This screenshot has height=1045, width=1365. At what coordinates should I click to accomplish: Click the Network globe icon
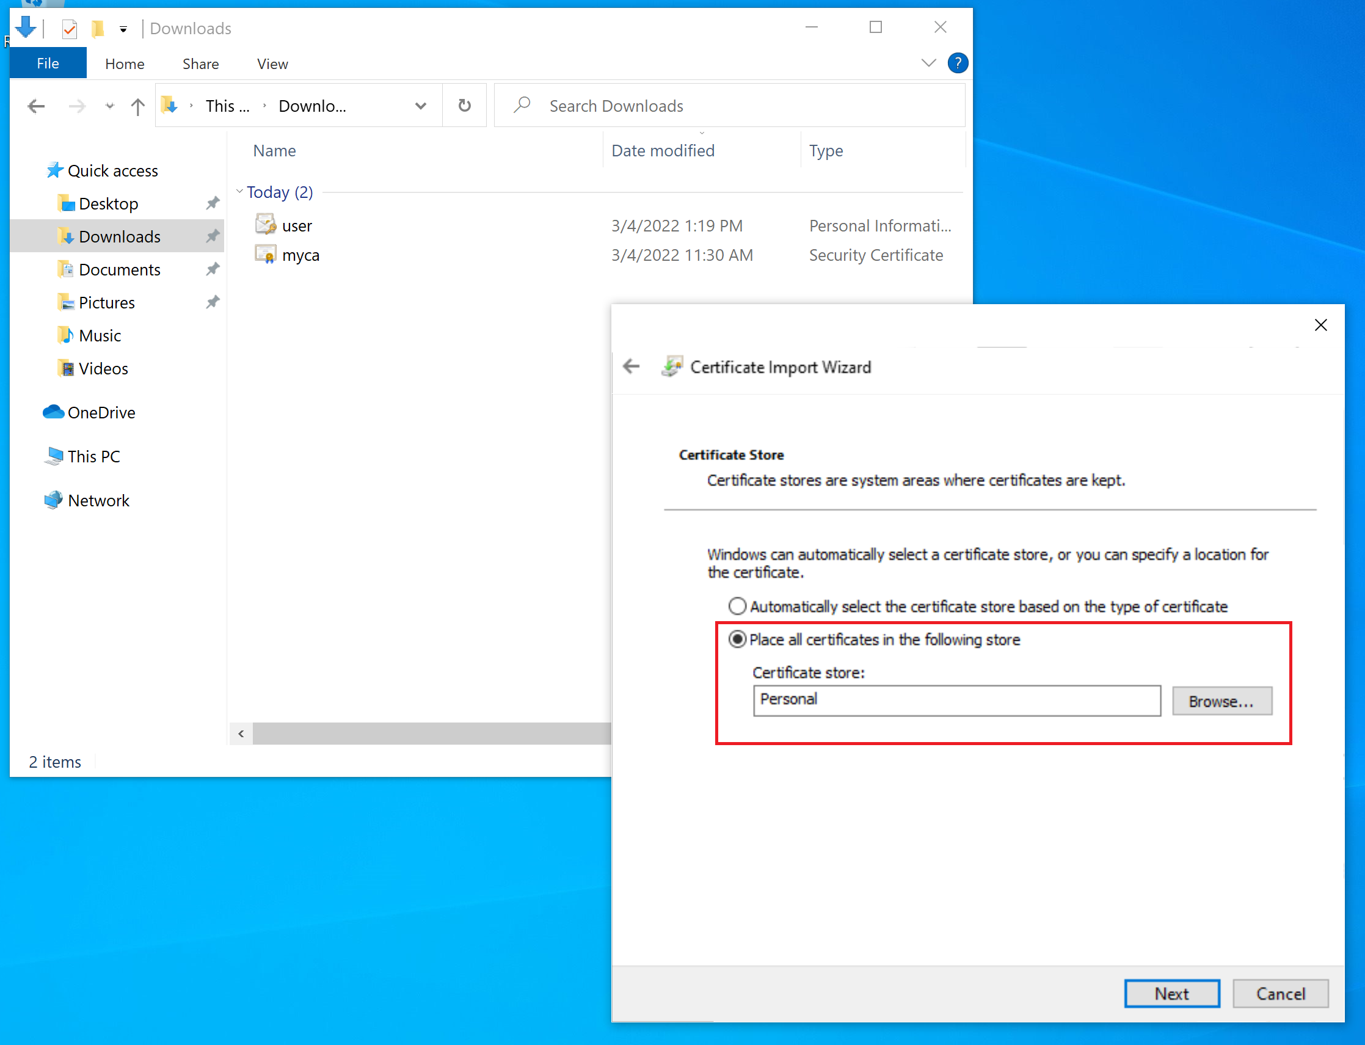pyautogui.click(x=54, y=500)
